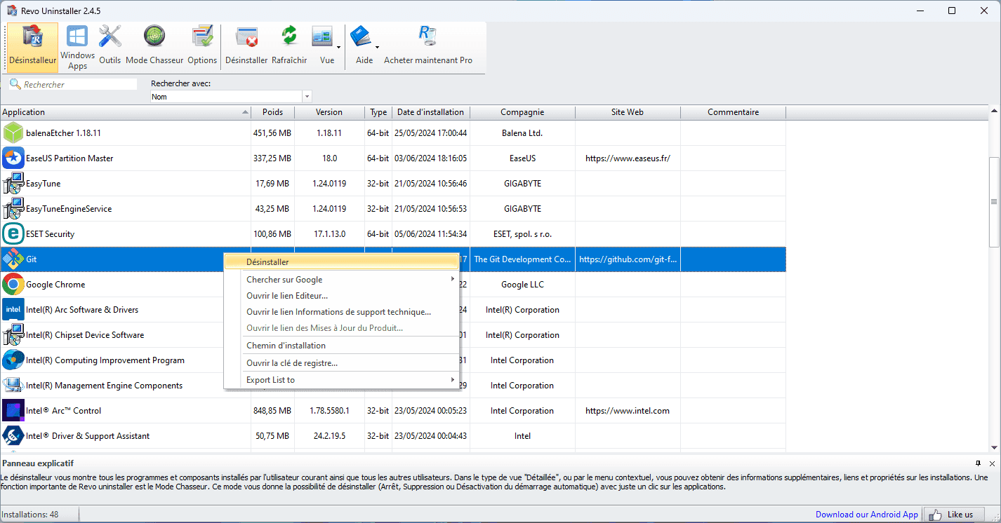
Task: Select Intel Arc Control icon
Action: [13, 410]
